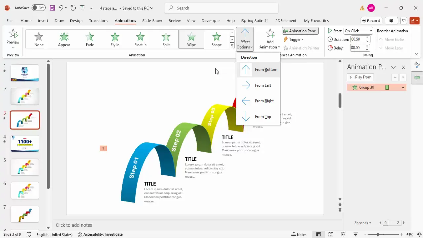423x238 pixels.
Task: Click the Animation Pane ribbon button
Action: coord(300,31)
